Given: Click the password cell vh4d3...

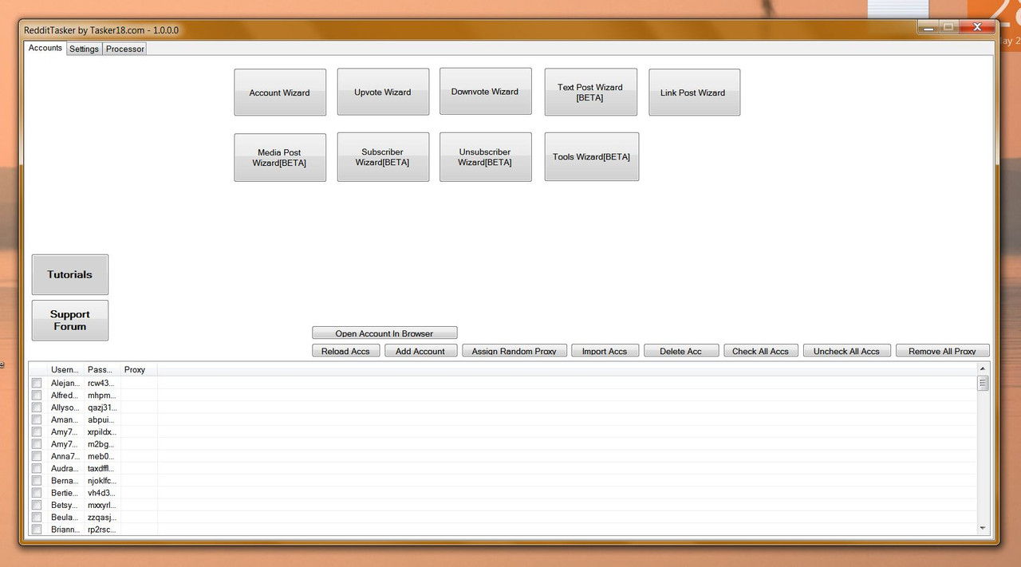Looking at the screenshot, I should pyautogui.click(x=102, y=493).
